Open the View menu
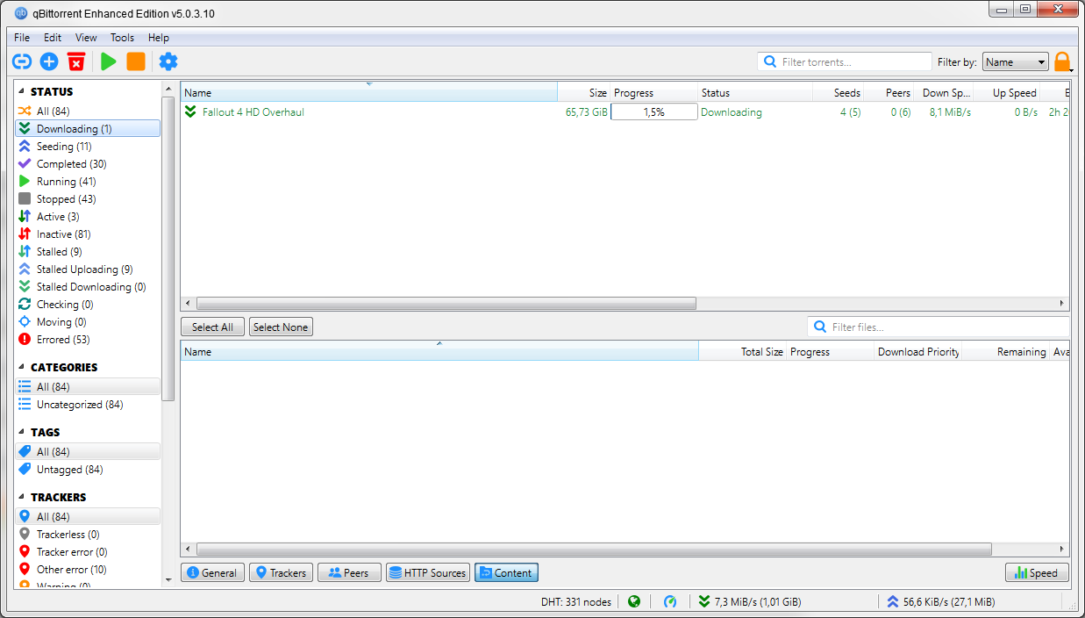Image resolution: width=1085 pixels, height=618 pixels. click(x=86, y=38)
